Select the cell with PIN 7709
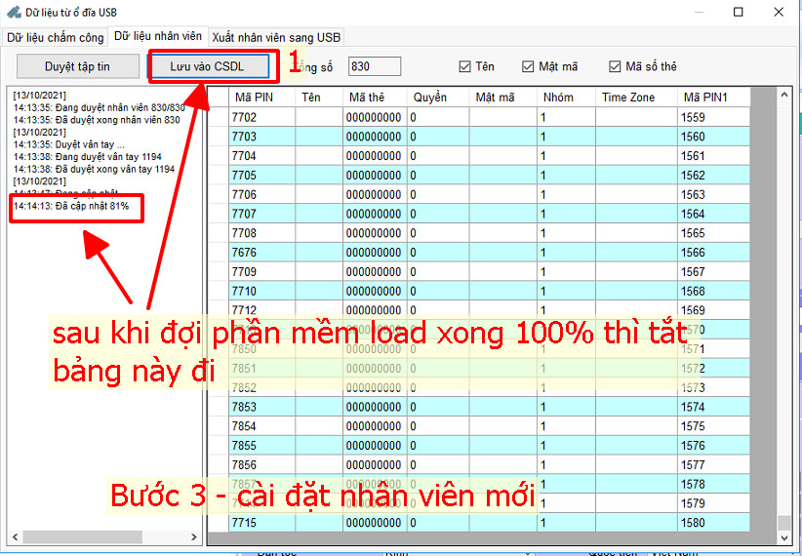Image resolution: width=802 pixels, height=556 pixels. [x=261, y=271]
